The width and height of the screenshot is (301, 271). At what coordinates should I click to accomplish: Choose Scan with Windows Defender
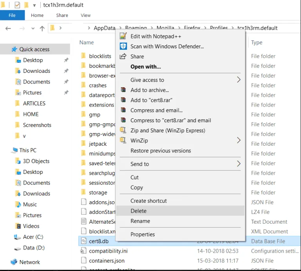click(x=180, y=47)
